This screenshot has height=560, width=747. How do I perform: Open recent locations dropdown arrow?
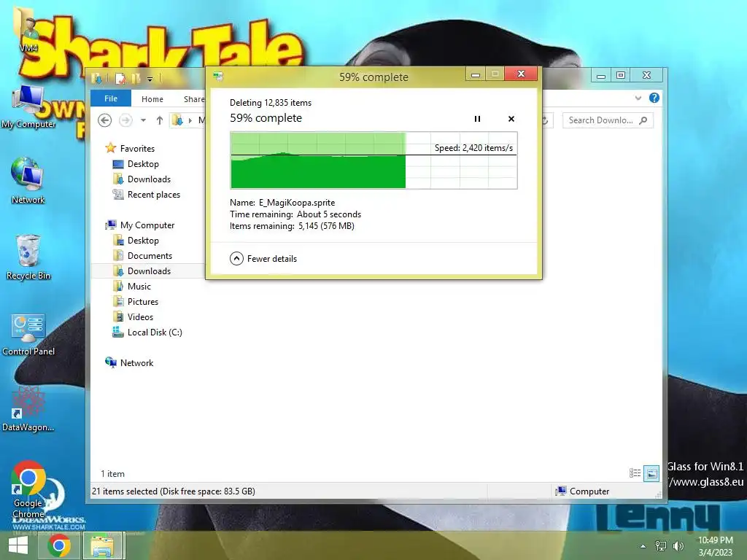[143, 120]
